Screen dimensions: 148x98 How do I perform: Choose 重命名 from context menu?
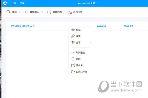pos(81,65)
